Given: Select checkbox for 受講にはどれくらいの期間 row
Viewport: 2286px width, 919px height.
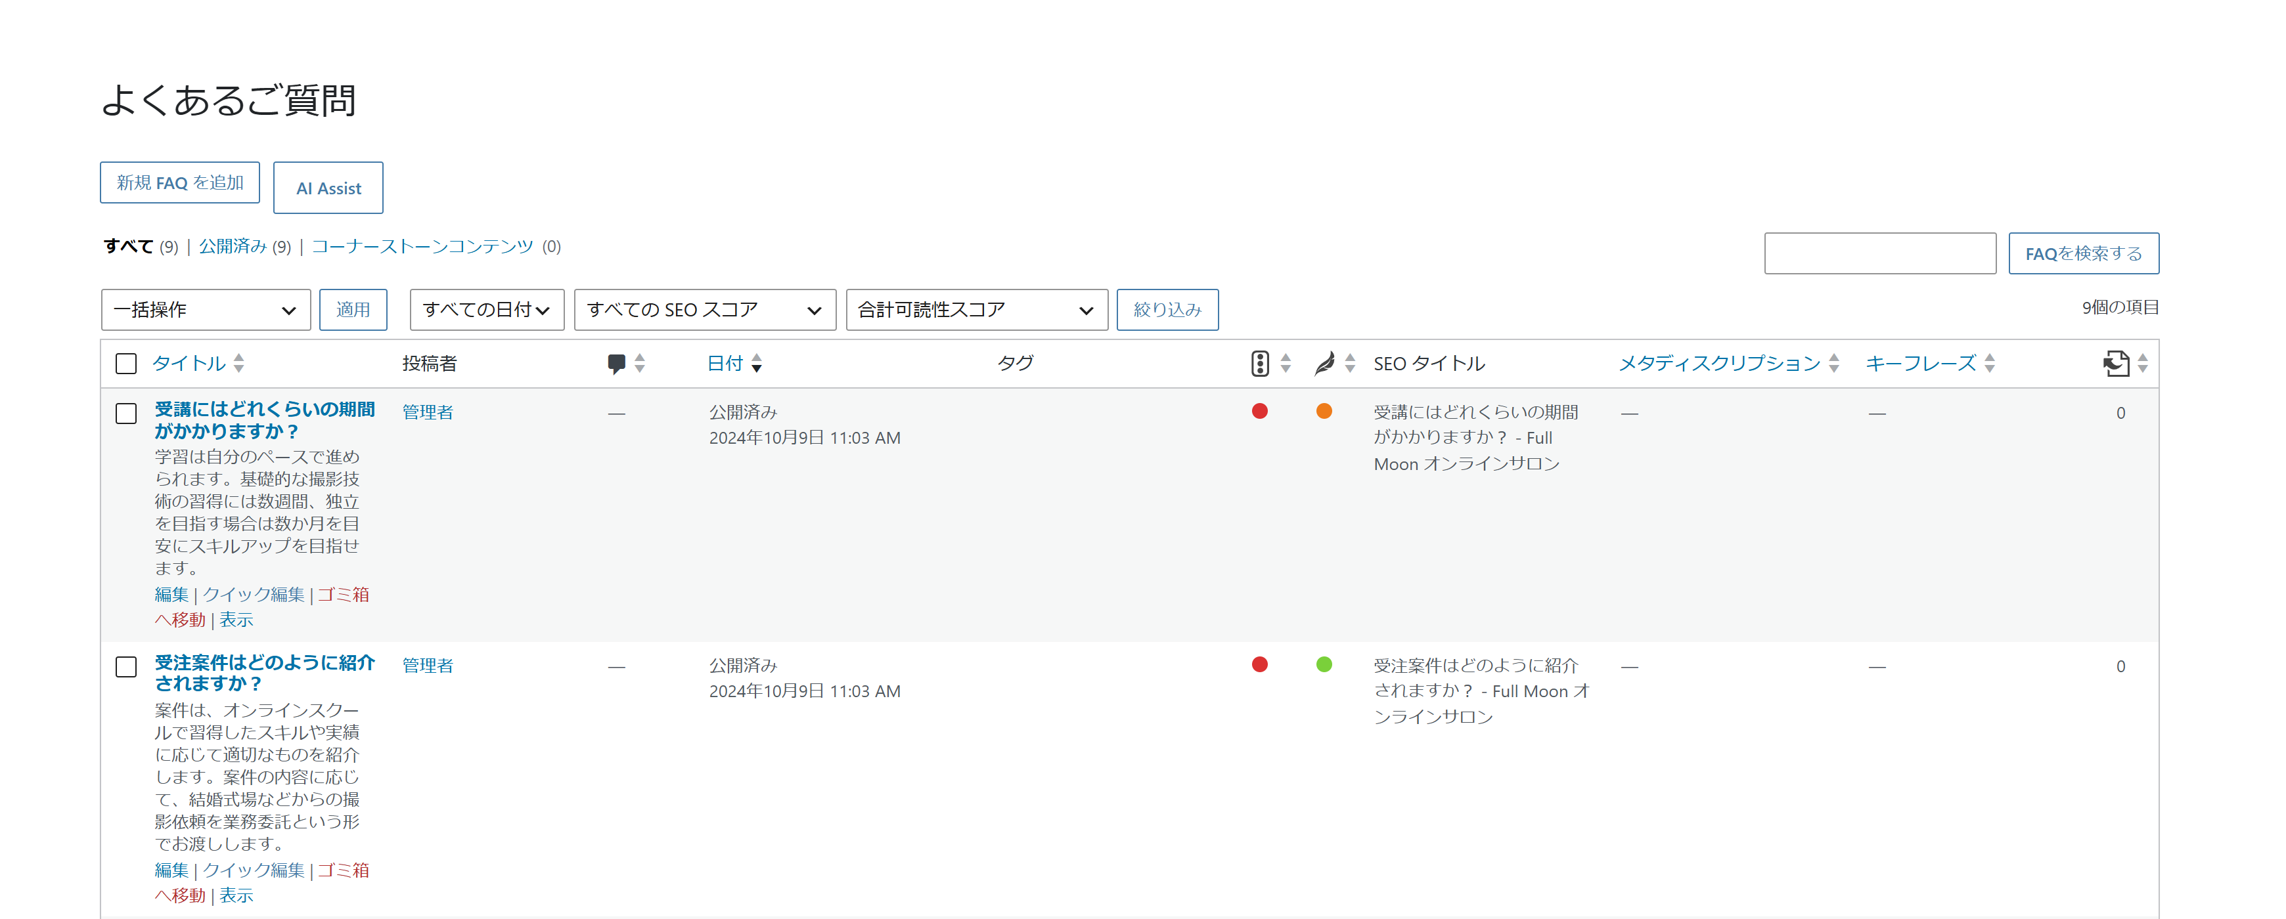Looking at the screenshot, I should click(126, 414).
